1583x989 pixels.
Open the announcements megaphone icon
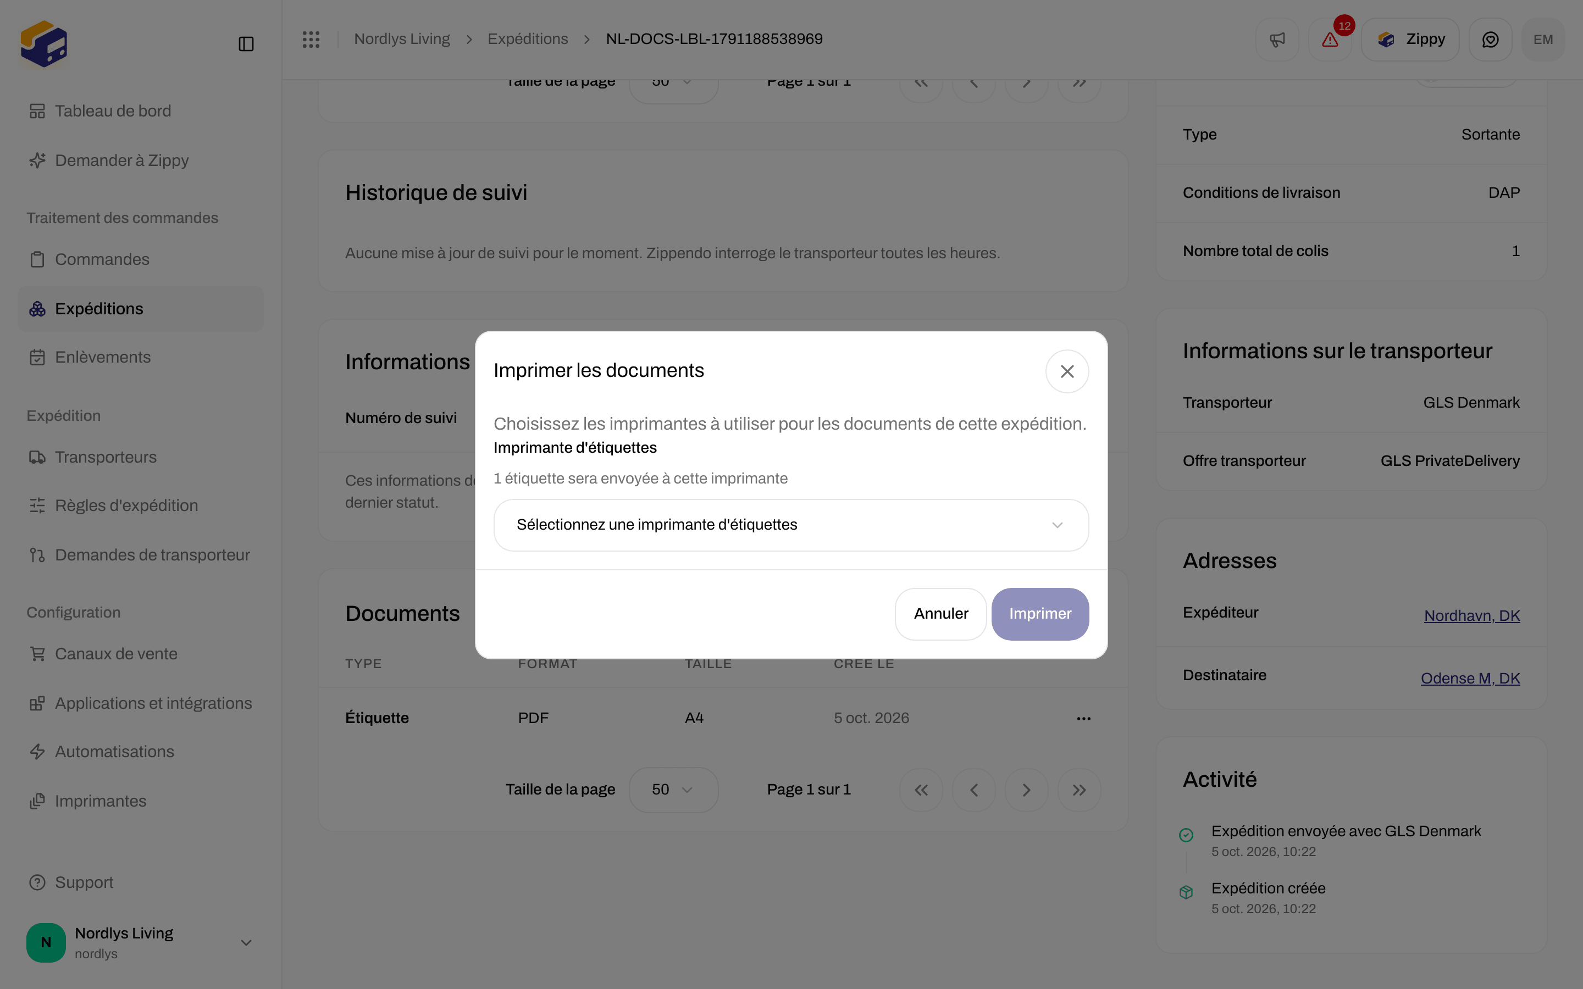(1277, 39)
